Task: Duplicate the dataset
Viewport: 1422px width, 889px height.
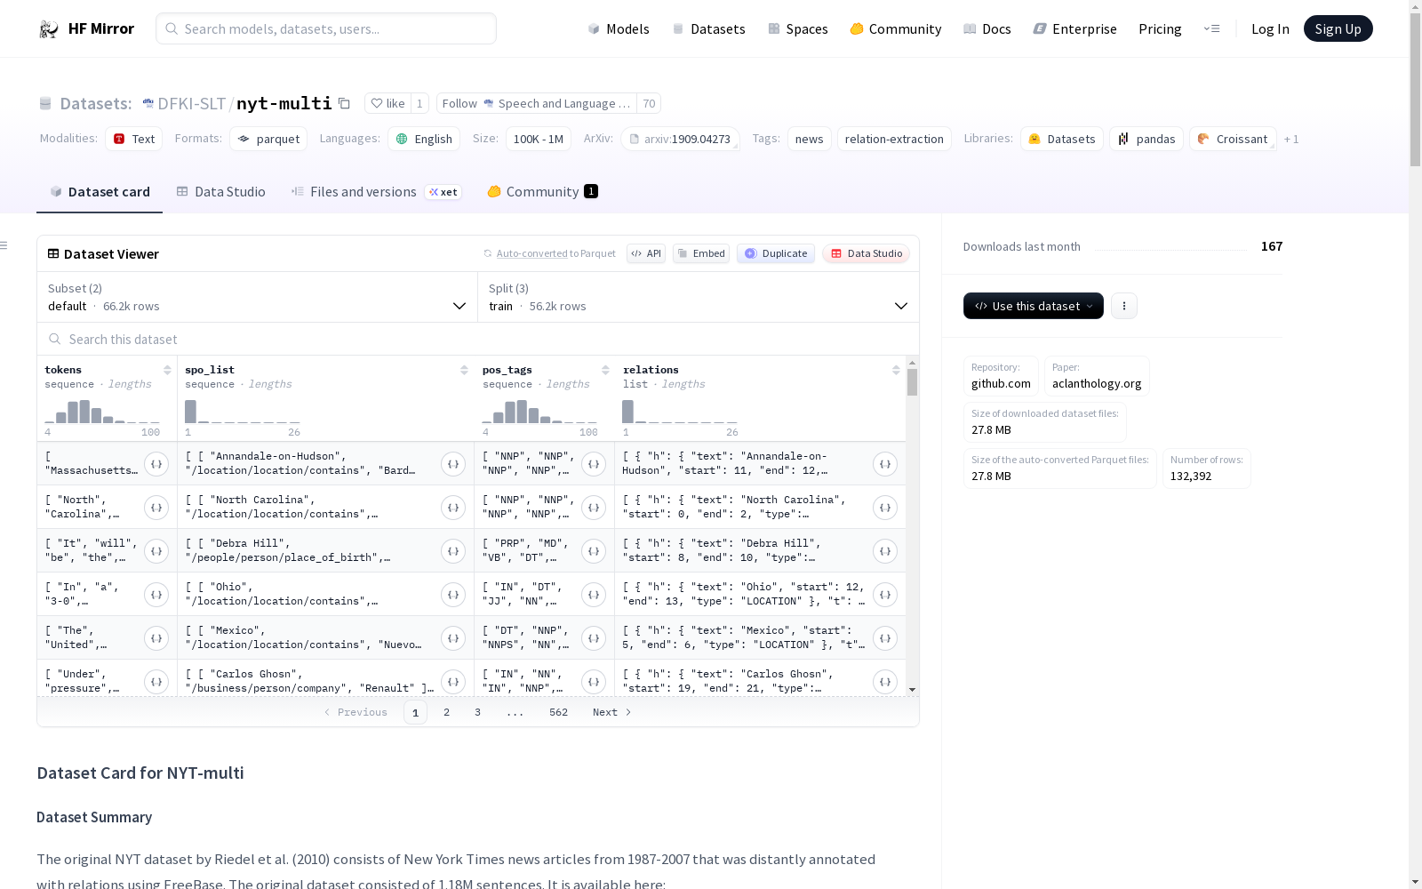Action: (776, 253)
